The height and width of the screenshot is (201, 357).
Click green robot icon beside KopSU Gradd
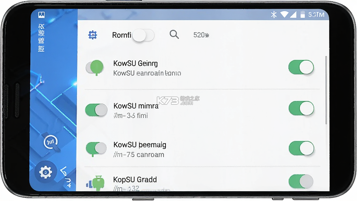(x=96, y=183)
